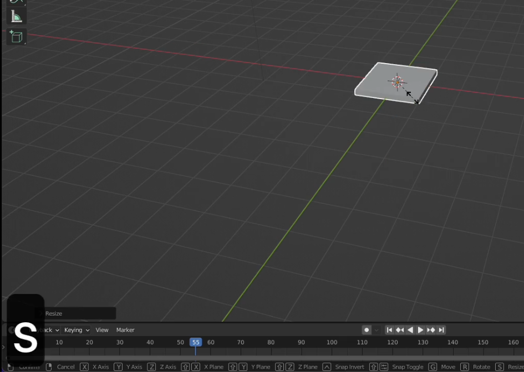Click the current frame marker 55
524x372 pixels.
(x=196, y=342)
